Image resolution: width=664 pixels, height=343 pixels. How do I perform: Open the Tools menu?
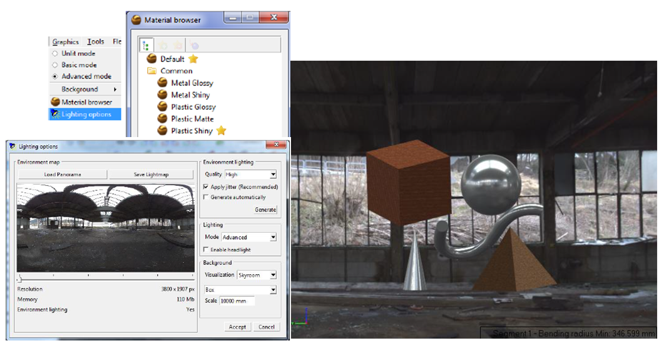pos(96,41)
